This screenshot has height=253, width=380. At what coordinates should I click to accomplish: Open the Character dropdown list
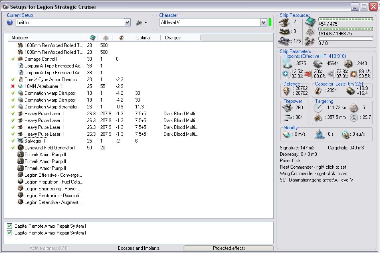tap(263, 22)
